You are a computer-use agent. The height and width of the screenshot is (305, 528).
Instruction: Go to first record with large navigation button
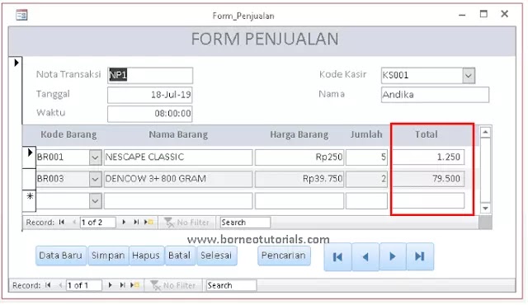(x=337, y=257)
